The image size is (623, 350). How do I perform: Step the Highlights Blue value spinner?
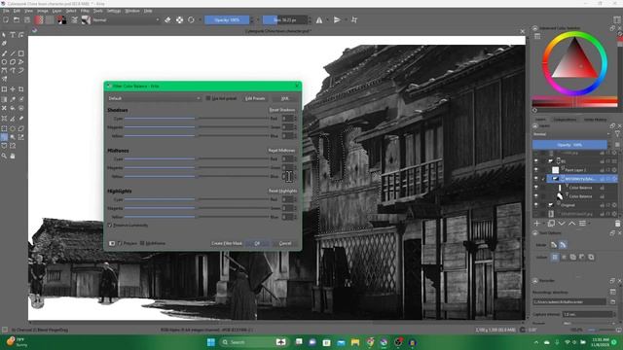(295, 217)
